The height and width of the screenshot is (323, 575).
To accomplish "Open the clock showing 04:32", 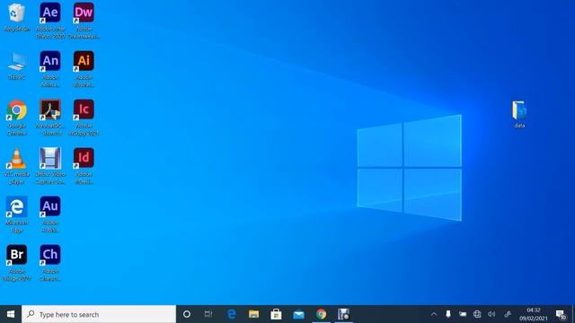I will 534,314.
